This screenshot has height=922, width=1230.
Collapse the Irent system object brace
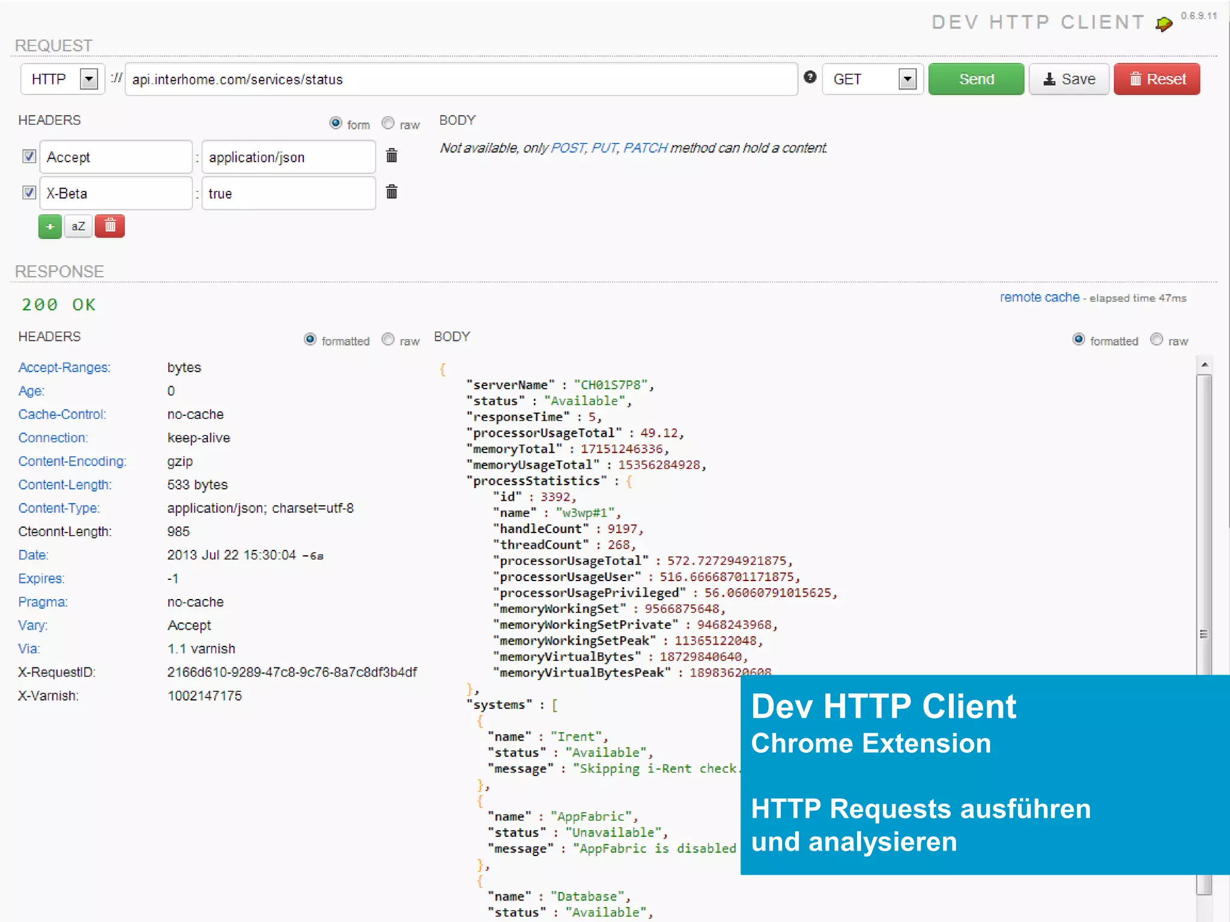pyautogui.click(x=480, y=721)
